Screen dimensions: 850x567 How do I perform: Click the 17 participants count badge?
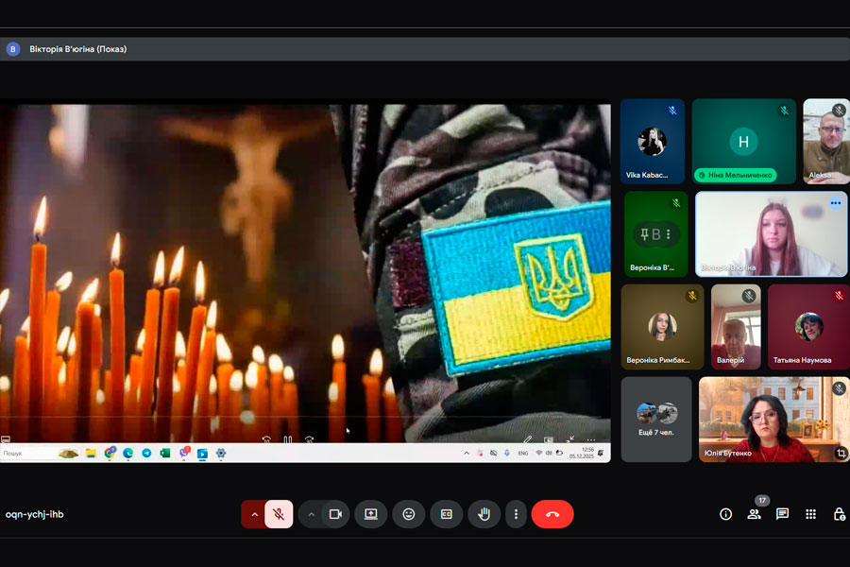click(762, 500)
